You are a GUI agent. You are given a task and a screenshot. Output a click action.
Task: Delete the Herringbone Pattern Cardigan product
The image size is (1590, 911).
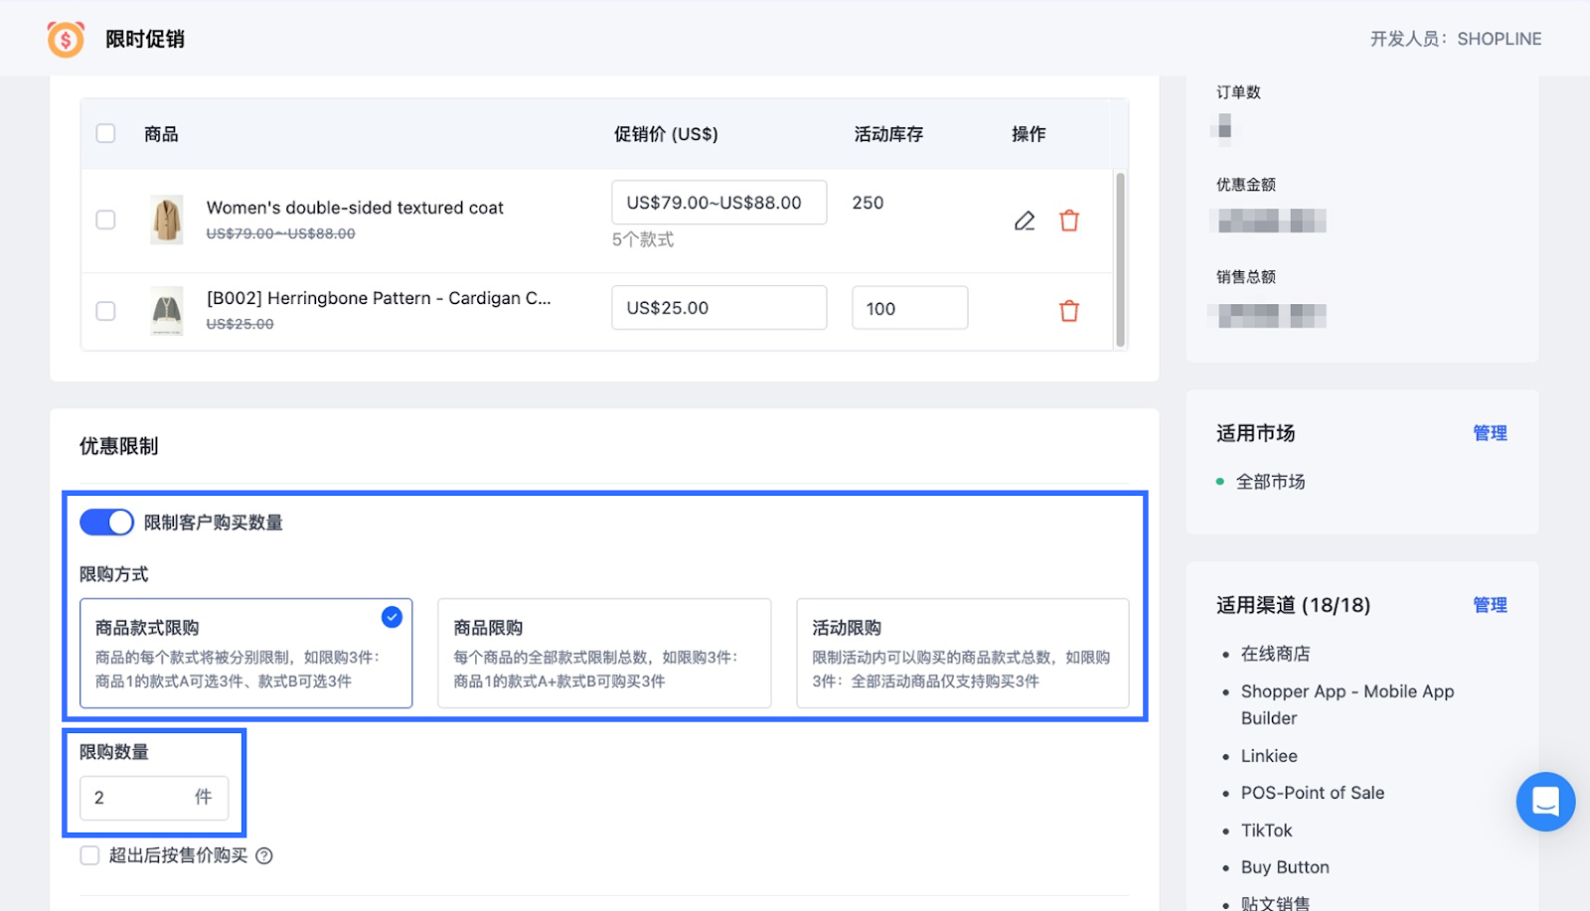tap(1069, 311)
